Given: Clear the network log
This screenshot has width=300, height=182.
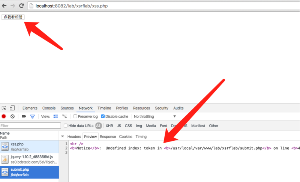Looking at the screenshot, I should (12, 116).
